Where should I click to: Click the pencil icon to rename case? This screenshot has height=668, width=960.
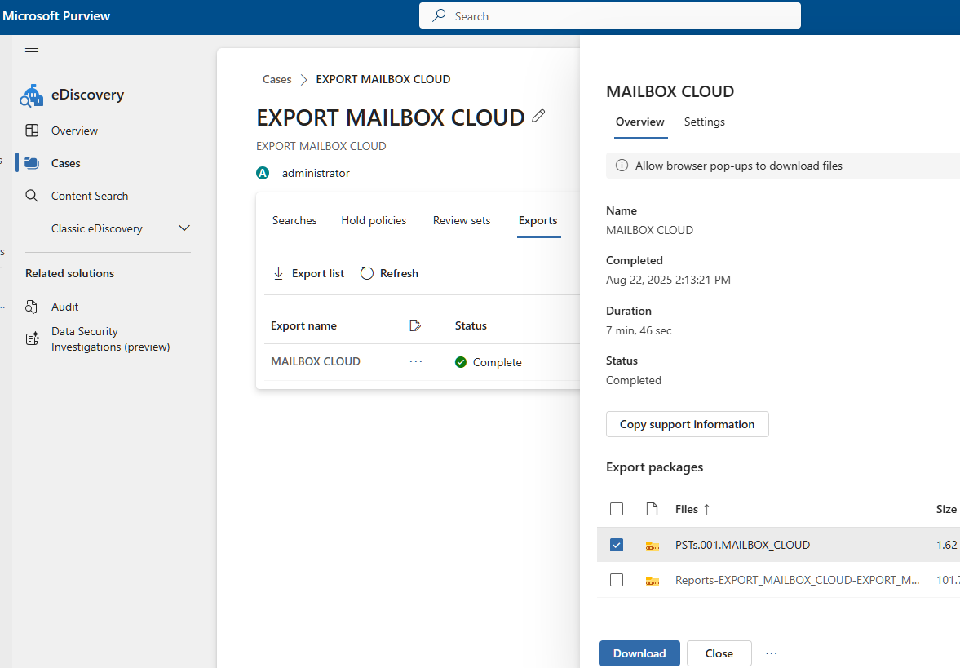click(x=538, y=117)
